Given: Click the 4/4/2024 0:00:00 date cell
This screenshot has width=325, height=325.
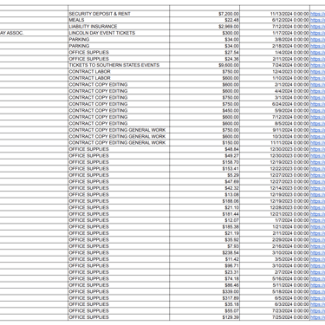Looking at the screenshot, I should coord(275,91).
